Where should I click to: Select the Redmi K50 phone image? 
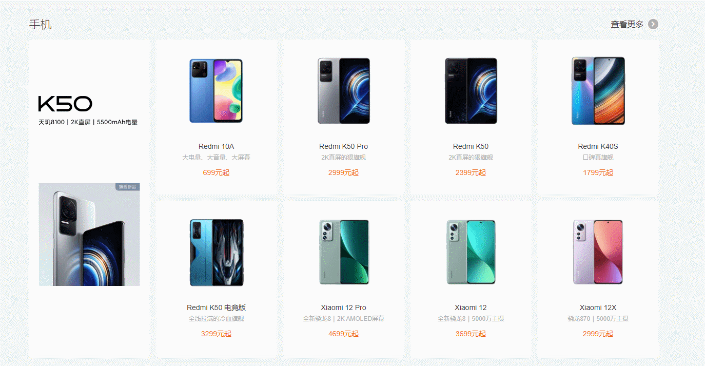pyautogui.click(x=471, y=91)
